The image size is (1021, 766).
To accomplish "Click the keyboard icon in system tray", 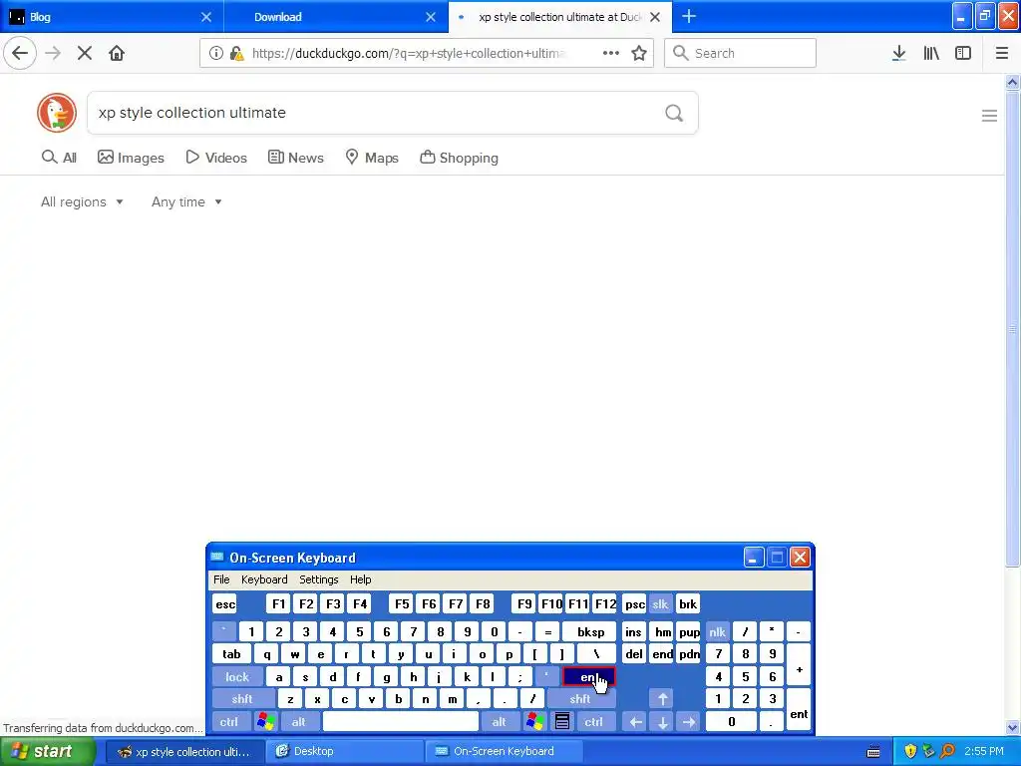I will click(873, 752).
